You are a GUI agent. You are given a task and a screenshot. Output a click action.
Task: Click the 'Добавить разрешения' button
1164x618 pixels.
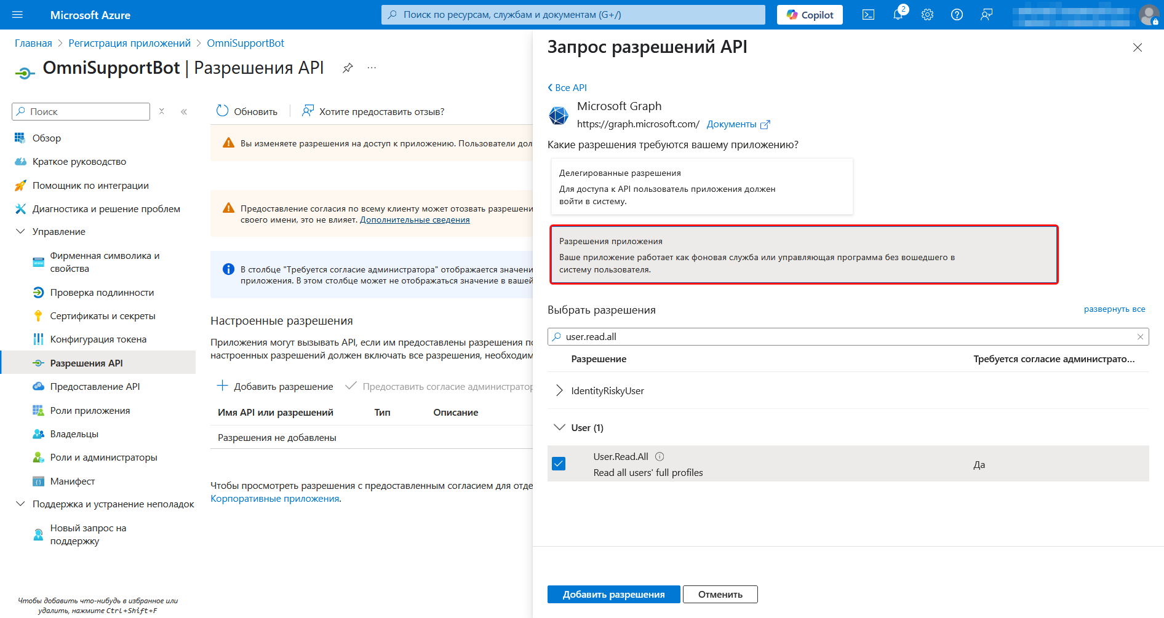tap(613, 594)
